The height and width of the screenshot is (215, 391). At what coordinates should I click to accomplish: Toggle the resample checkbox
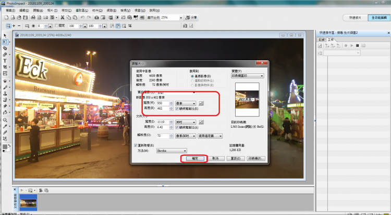coord(136,145)
